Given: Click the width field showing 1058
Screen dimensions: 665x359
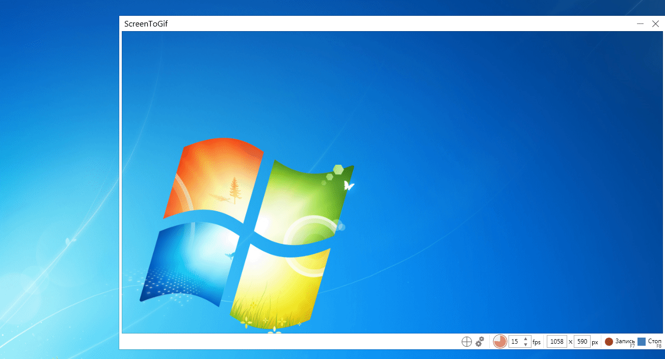Looking at the screenshot, I should 557,342.
